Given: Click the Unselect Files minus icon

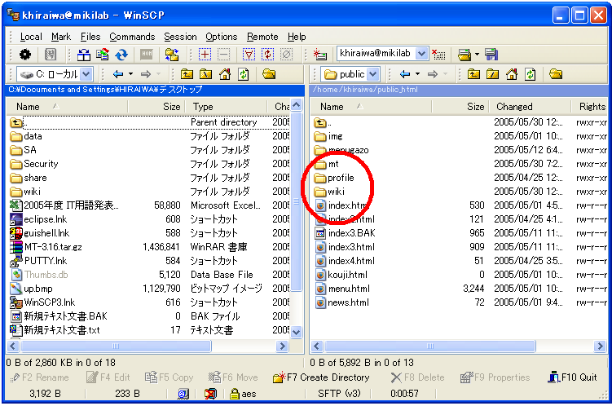Looking at the screenshot, I should pyautogui.click(x=223, y=55).
